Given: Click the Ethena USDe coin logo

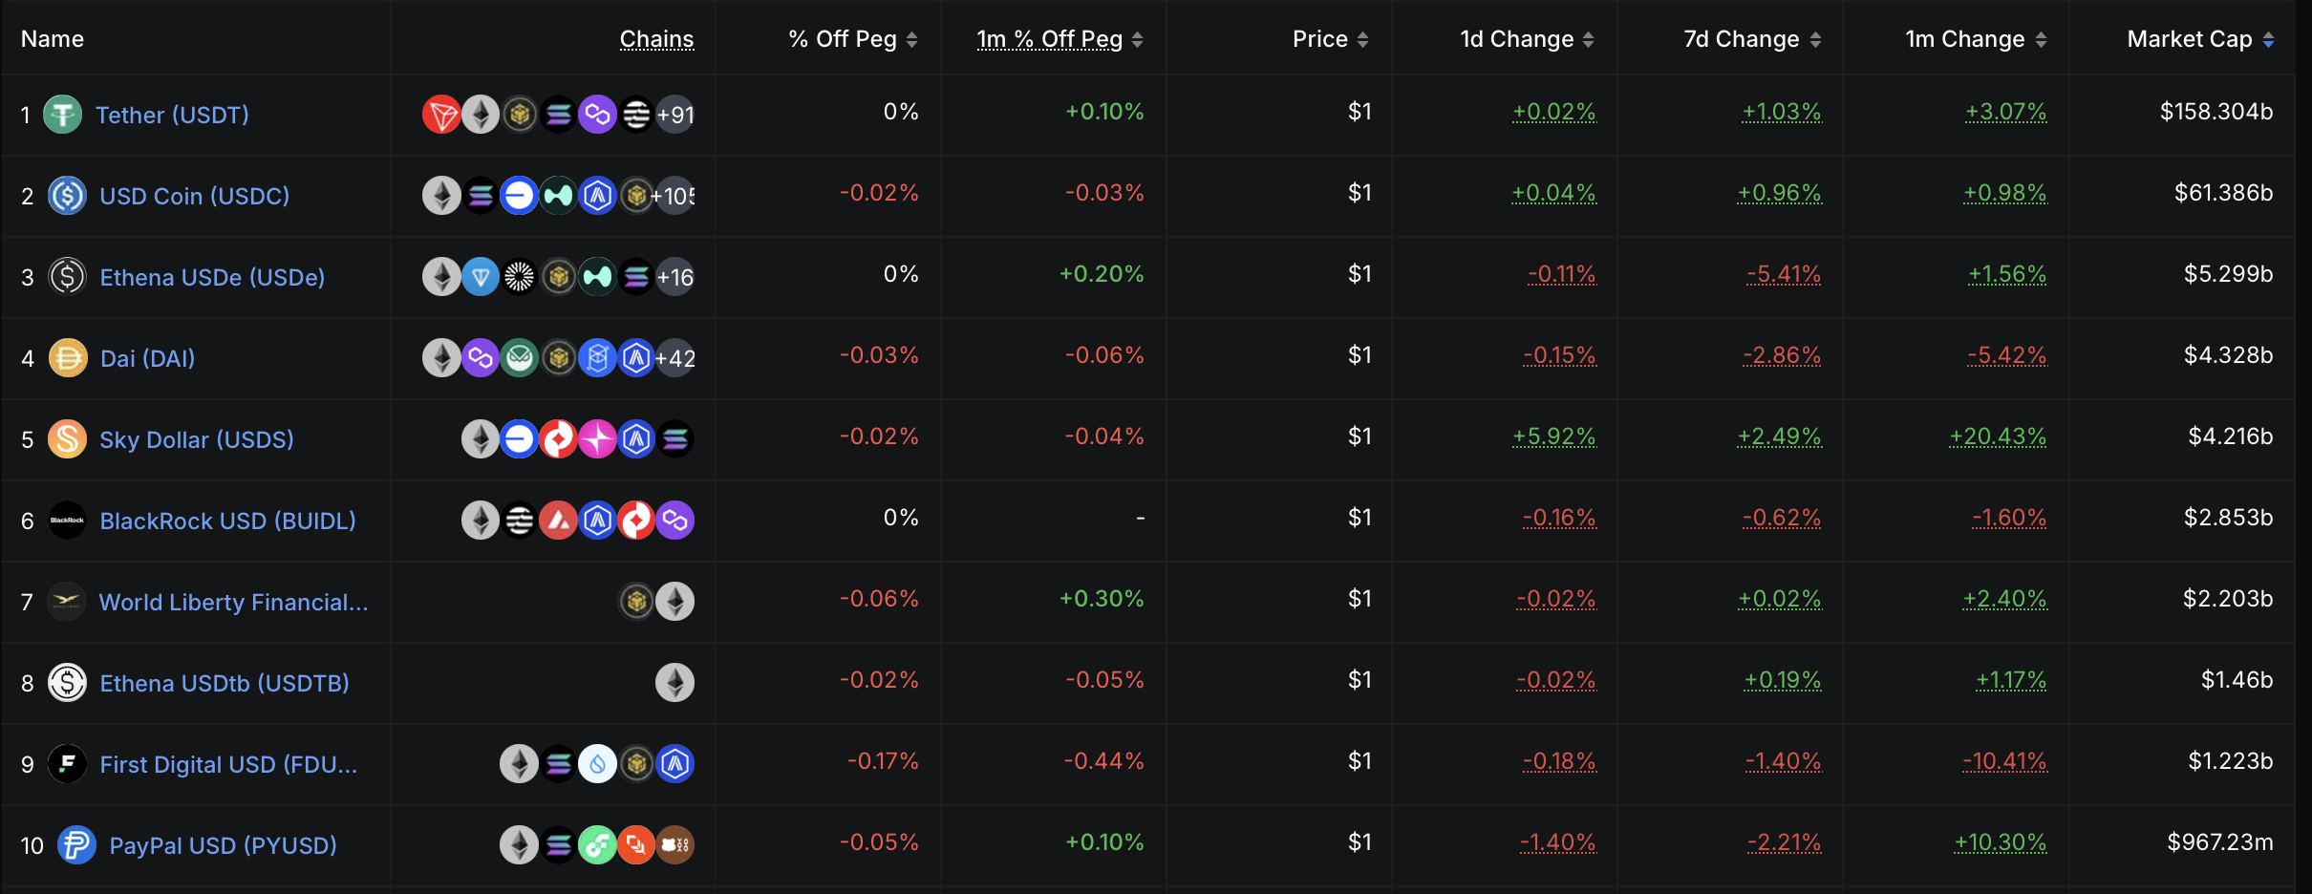Looking at the screenshot, I should (67, 277).
